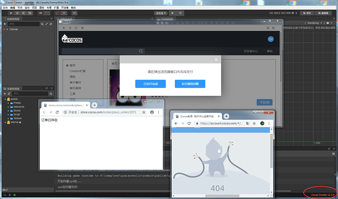Expand the Canvas node
This screenshot has height=199, width=338.
click(7, 29)
